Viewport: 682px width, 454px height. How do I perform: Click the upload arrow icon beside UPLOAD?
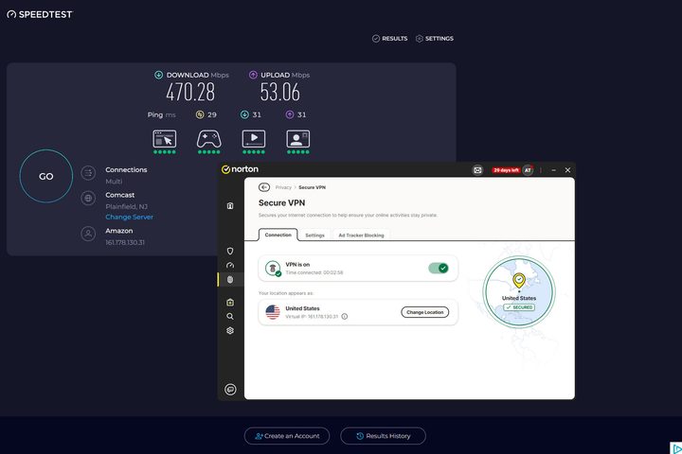pyautogui.click(x=253, y=75)
